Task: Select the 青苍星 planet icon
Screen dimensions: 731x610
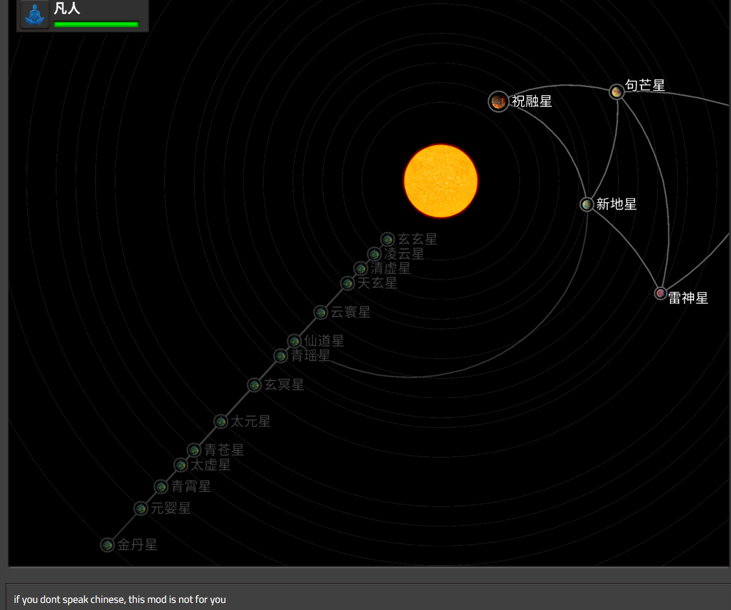Action: pyautogui.click(x=194, y=450)
